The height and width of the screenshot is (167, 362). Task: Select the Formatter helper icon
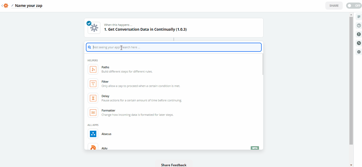point(93,113)
